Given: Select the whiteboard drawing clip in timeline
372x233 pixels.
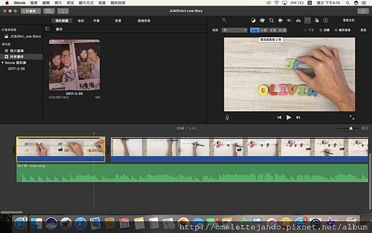Looking at the screenshot, I should pos(239,149).
